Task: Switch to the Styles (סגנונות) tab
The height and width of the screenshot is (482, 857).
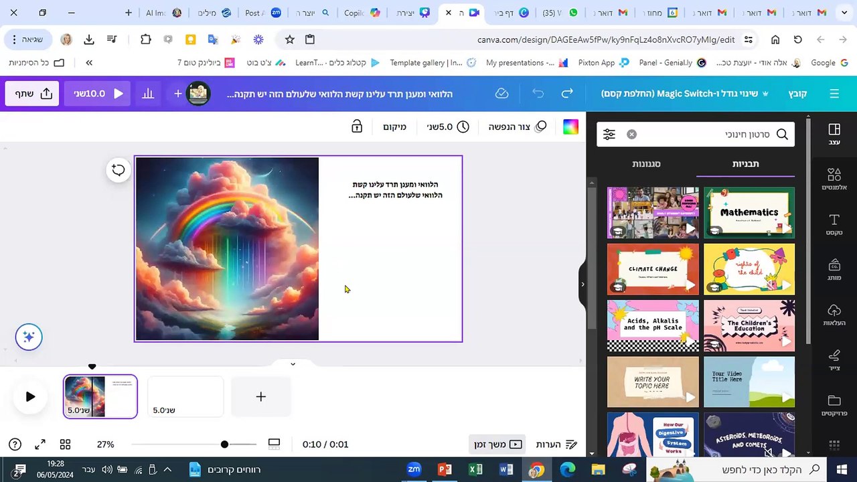Action: tap(646, 164)
